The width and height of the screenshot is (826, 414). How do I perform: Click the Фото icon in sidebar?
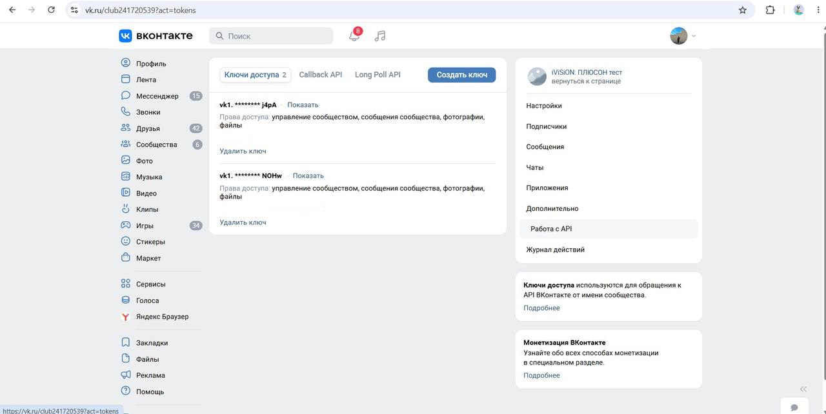point(126,161)
